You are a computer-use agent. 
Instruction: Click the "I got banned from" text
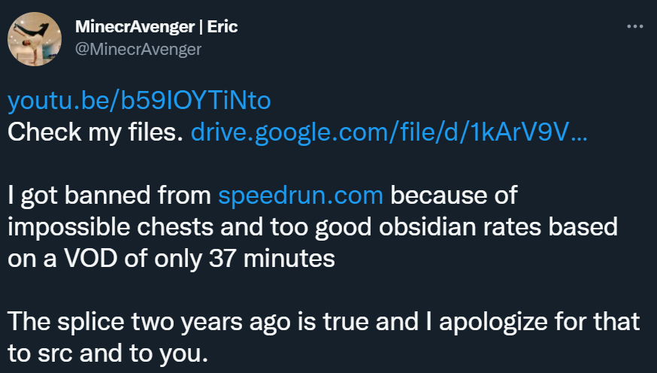(110, 196)
